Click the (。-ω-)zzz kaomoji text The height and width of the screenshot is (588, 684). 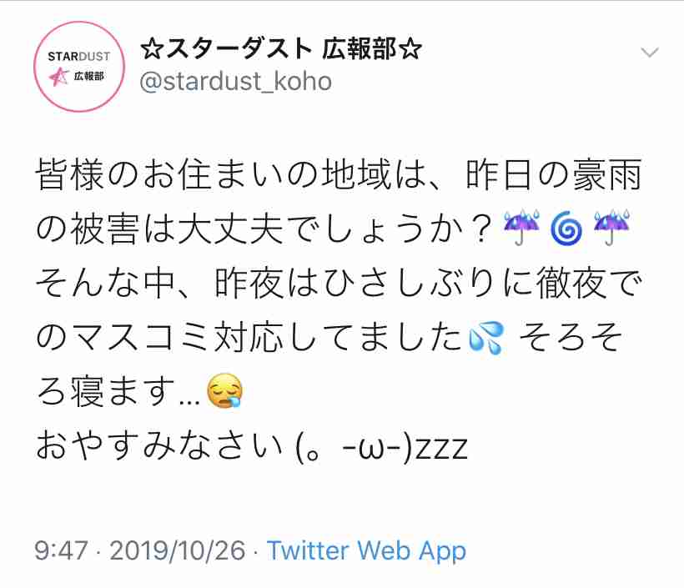click(382, 448)
